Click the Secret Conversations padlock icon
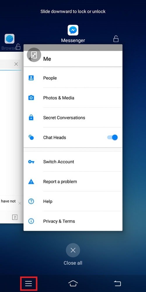The width and height of the screenshot is (146, 292). 31,117
